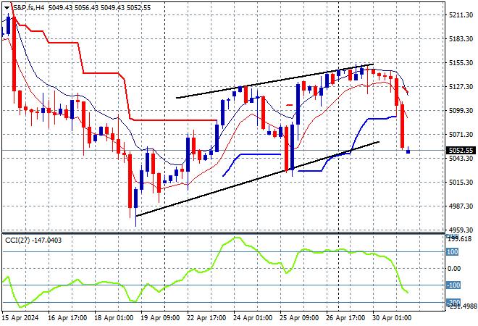Image resolution: width=478 pixels, height=326 pixels.
Task: Click the 26 Apr 17:00 time label
Action: [x=345, y=318]
